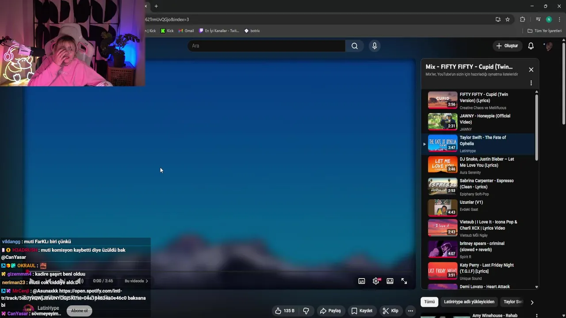Open Chrome profile N avatar
Screen dimensions: 566x318
[549, 19]
